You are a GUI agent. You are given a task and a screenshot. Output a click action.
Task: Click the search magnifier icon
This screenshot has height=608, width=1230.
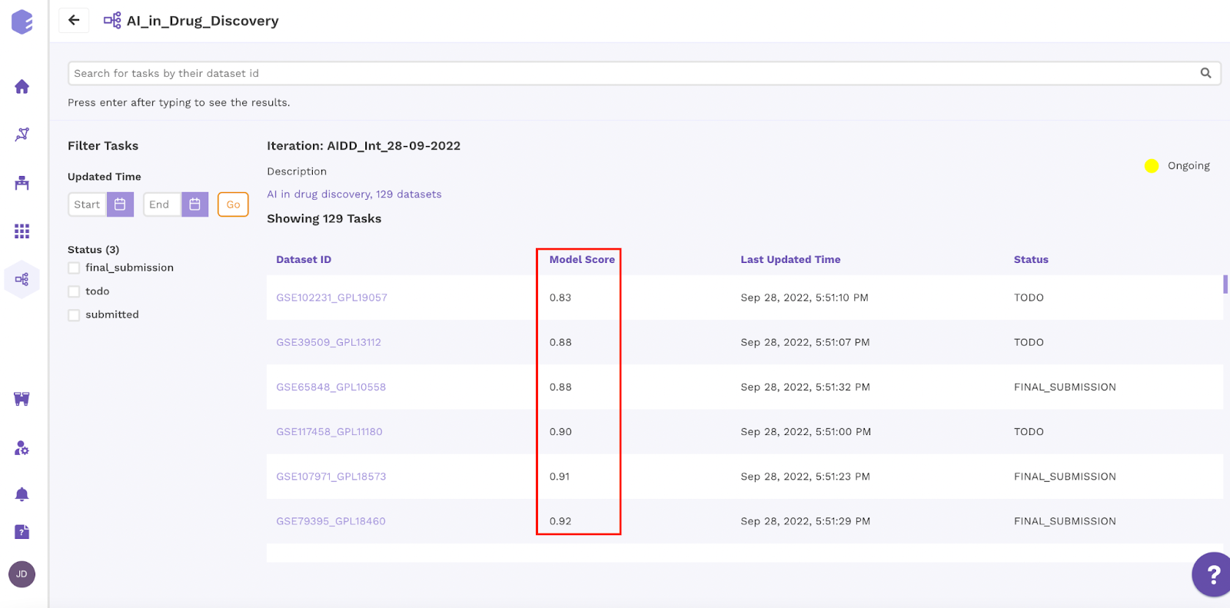coord(1205,73)
